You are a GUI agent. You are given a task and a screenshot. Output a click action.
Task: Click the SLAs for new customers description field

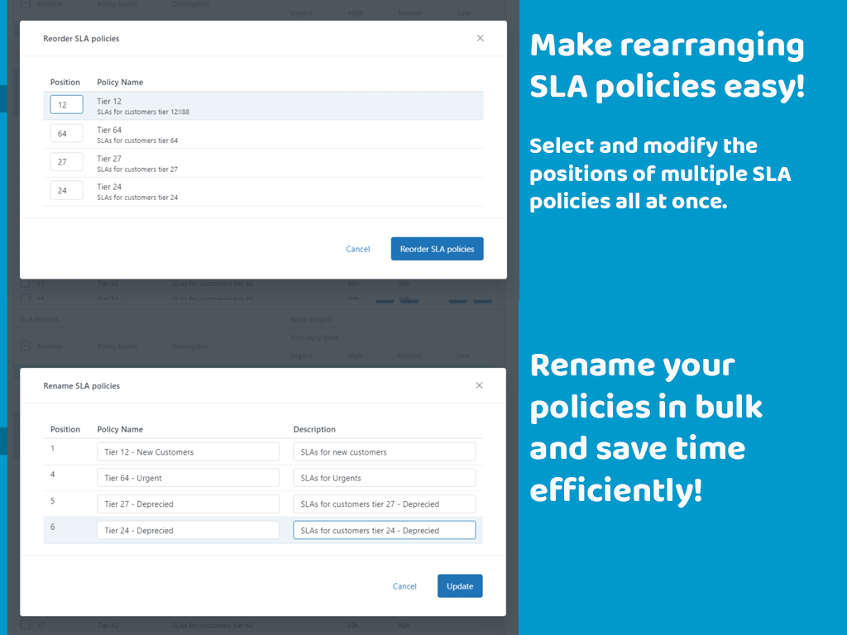pos(384,451)
